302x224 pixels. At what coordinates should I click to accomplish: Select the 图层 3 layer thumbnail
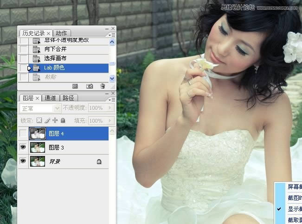coord(37,148)
